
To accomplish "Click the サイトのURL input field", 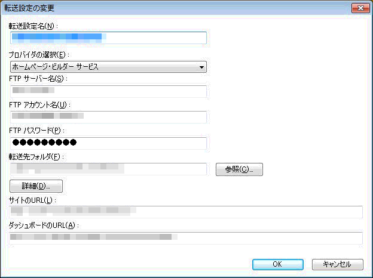I will [x=186, y=212].
